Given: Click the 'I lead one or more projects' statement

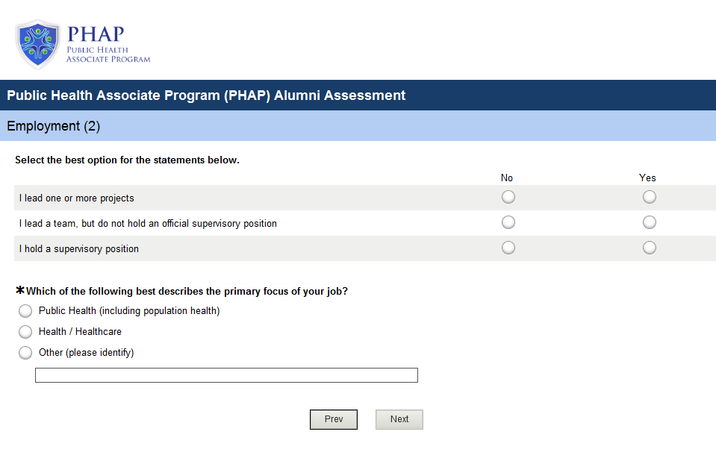Looking at the screenshot, I should [77, 198].
